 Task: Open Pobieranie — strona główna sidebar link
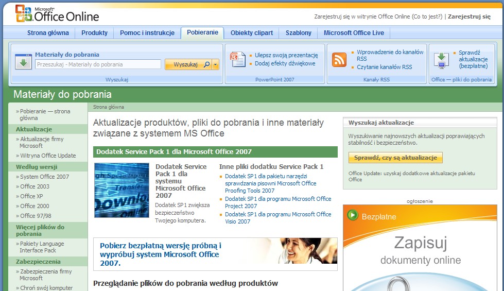45,114
